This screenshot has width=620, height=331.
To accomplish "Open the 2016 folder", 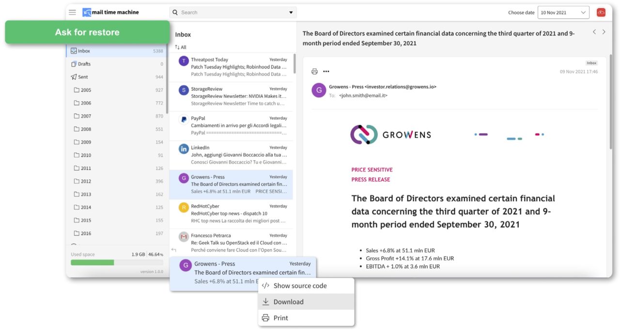I will pos(116,233).
